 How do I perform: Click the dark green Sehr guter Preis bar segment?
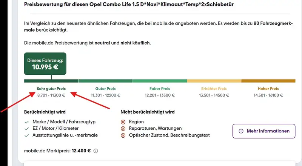[x=51, y=81]
